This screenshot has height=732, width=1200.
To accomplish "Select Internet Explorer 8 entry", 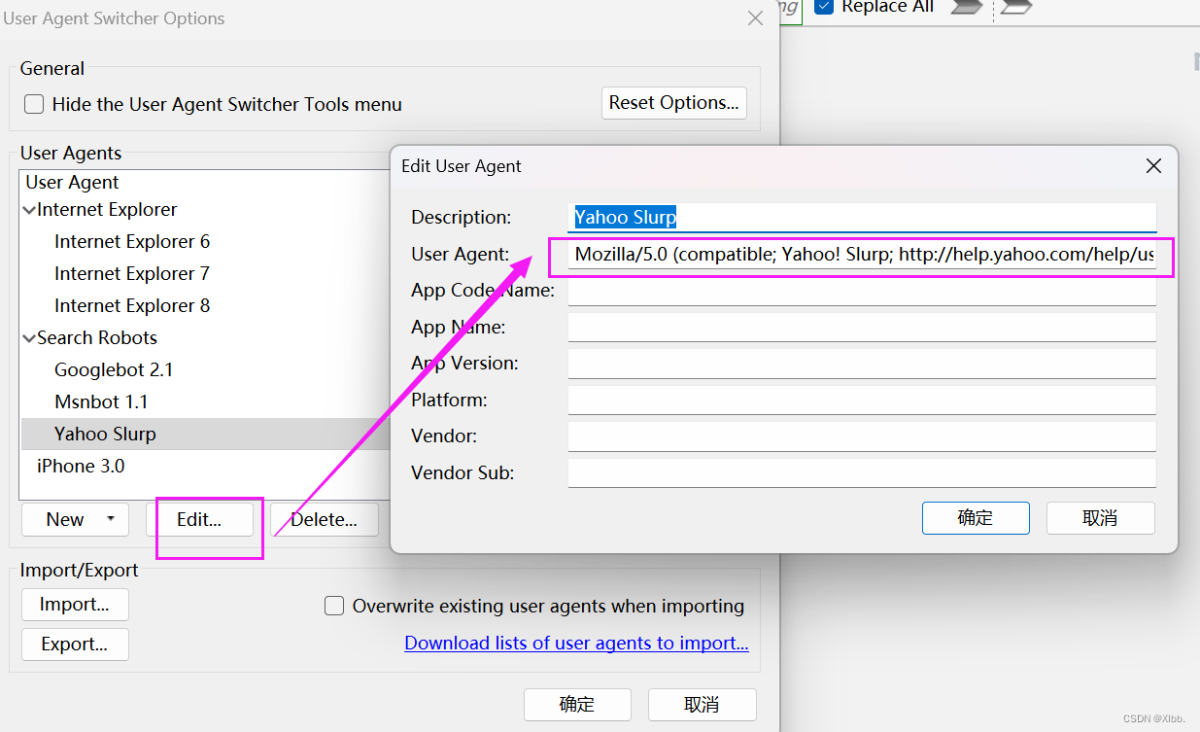I will pos(132,305).
